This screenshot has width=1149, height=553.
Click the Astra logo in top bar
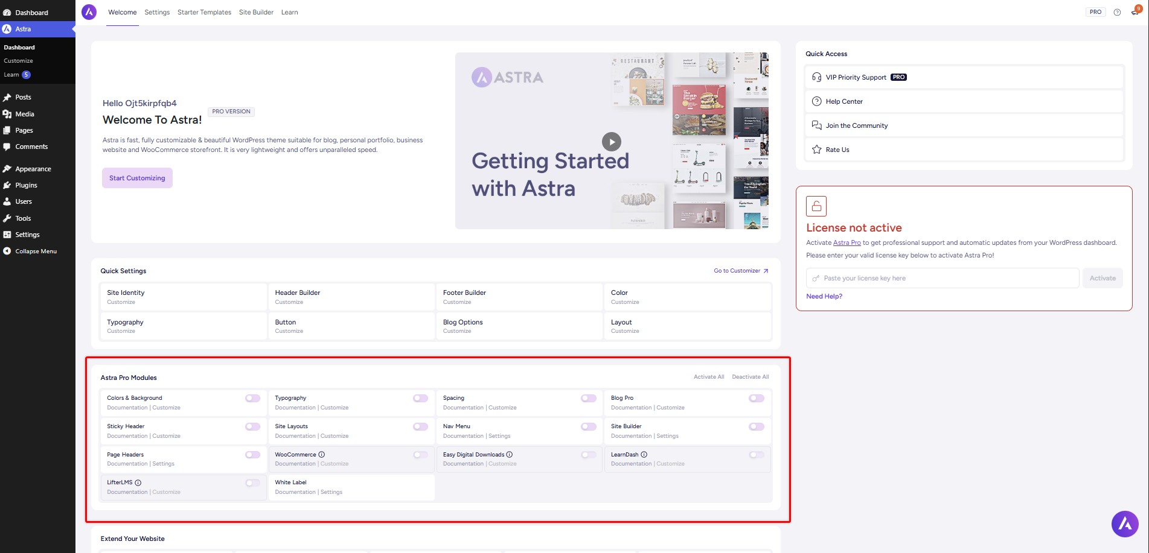[x=89, y=12]
